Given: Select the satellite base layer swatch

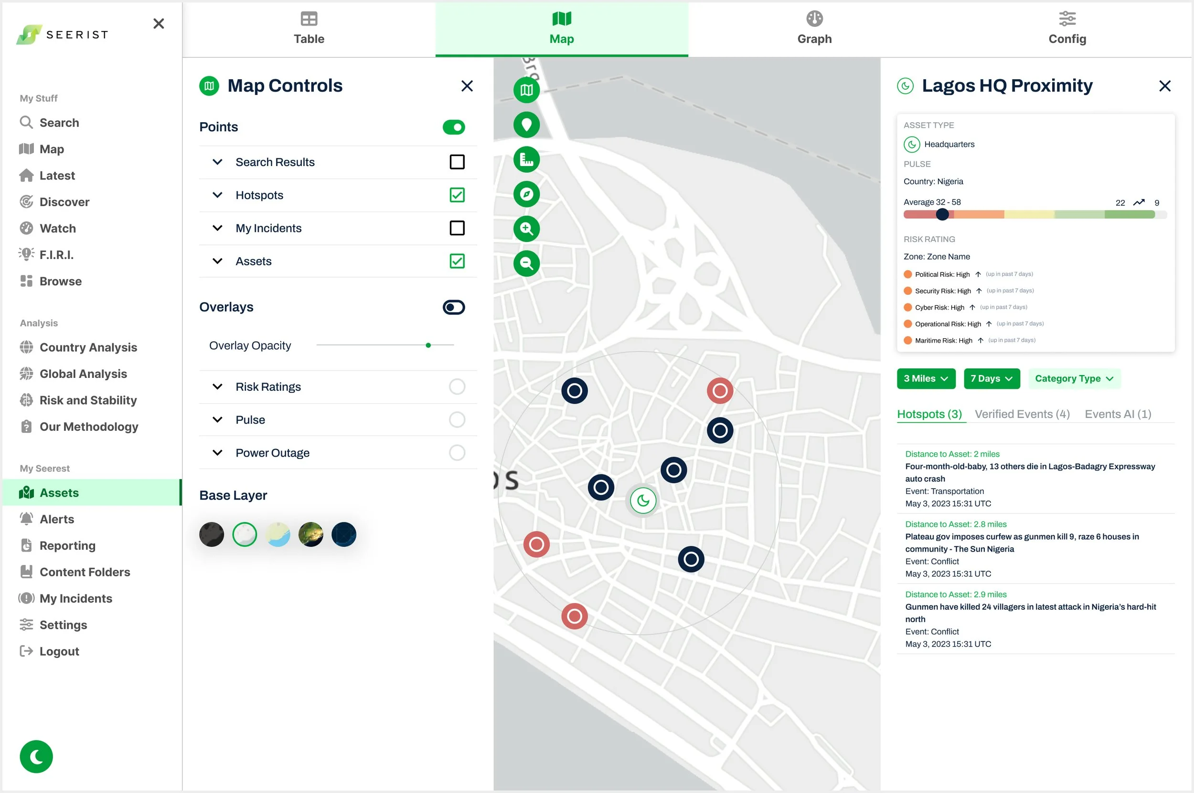Looking at the screenshot, I should click(x=311, y=534).
